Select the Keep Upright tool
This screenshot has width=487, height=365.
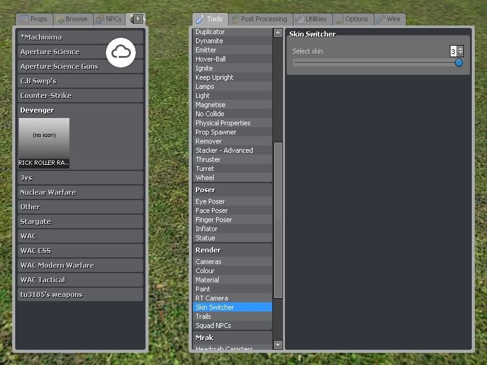click(x=233, y=77)
